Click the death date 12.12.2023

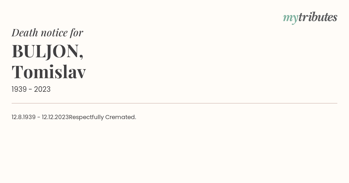pos(55,117)
